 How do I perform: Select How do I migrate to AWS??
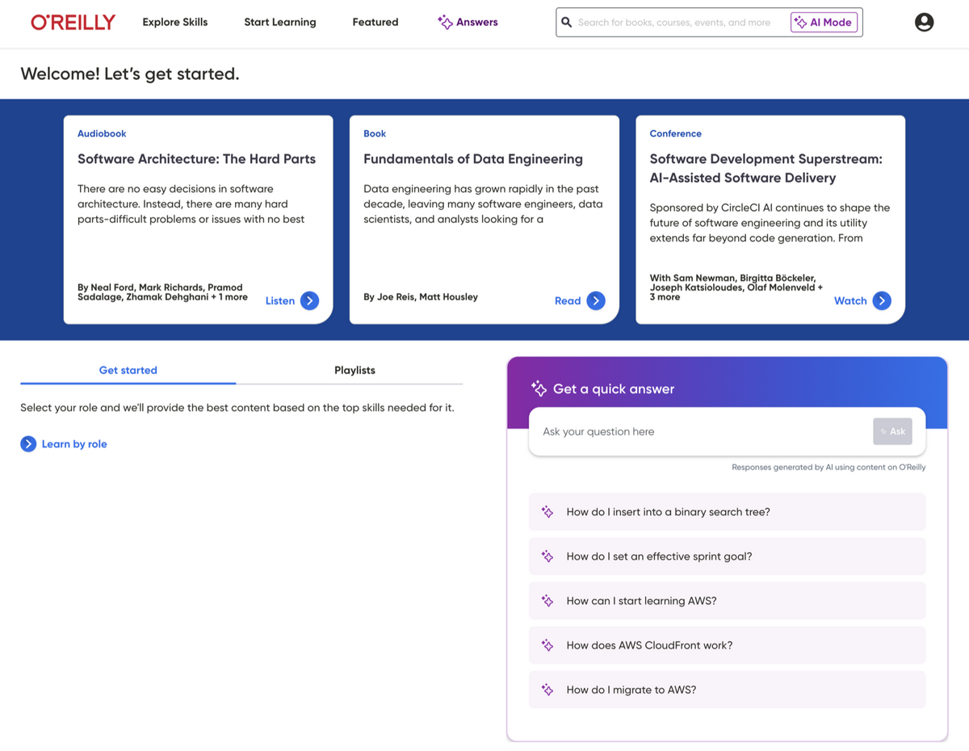(727, 690)
